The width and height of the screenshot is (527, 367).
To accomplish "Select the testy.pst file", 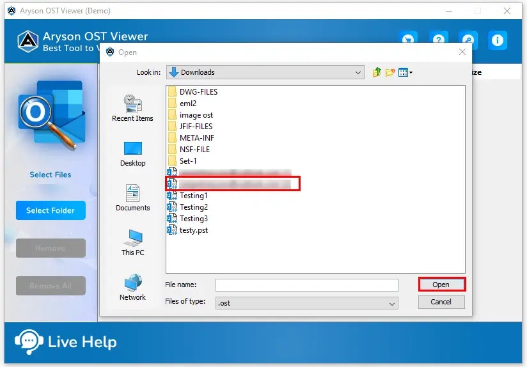I will [187, 230].
